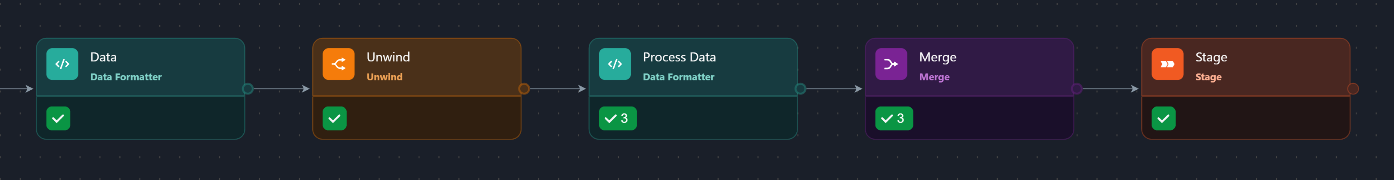Image resolution: width=1394 pixels, height=180 pixels.
Task: Click the Merge node title text
Action: click(937, 57)
